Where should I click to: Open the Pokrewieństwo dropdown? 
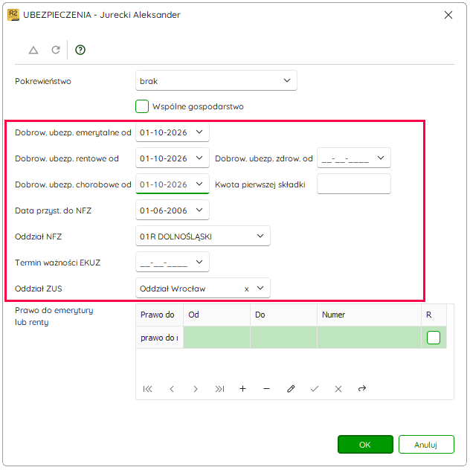point(287,80)
